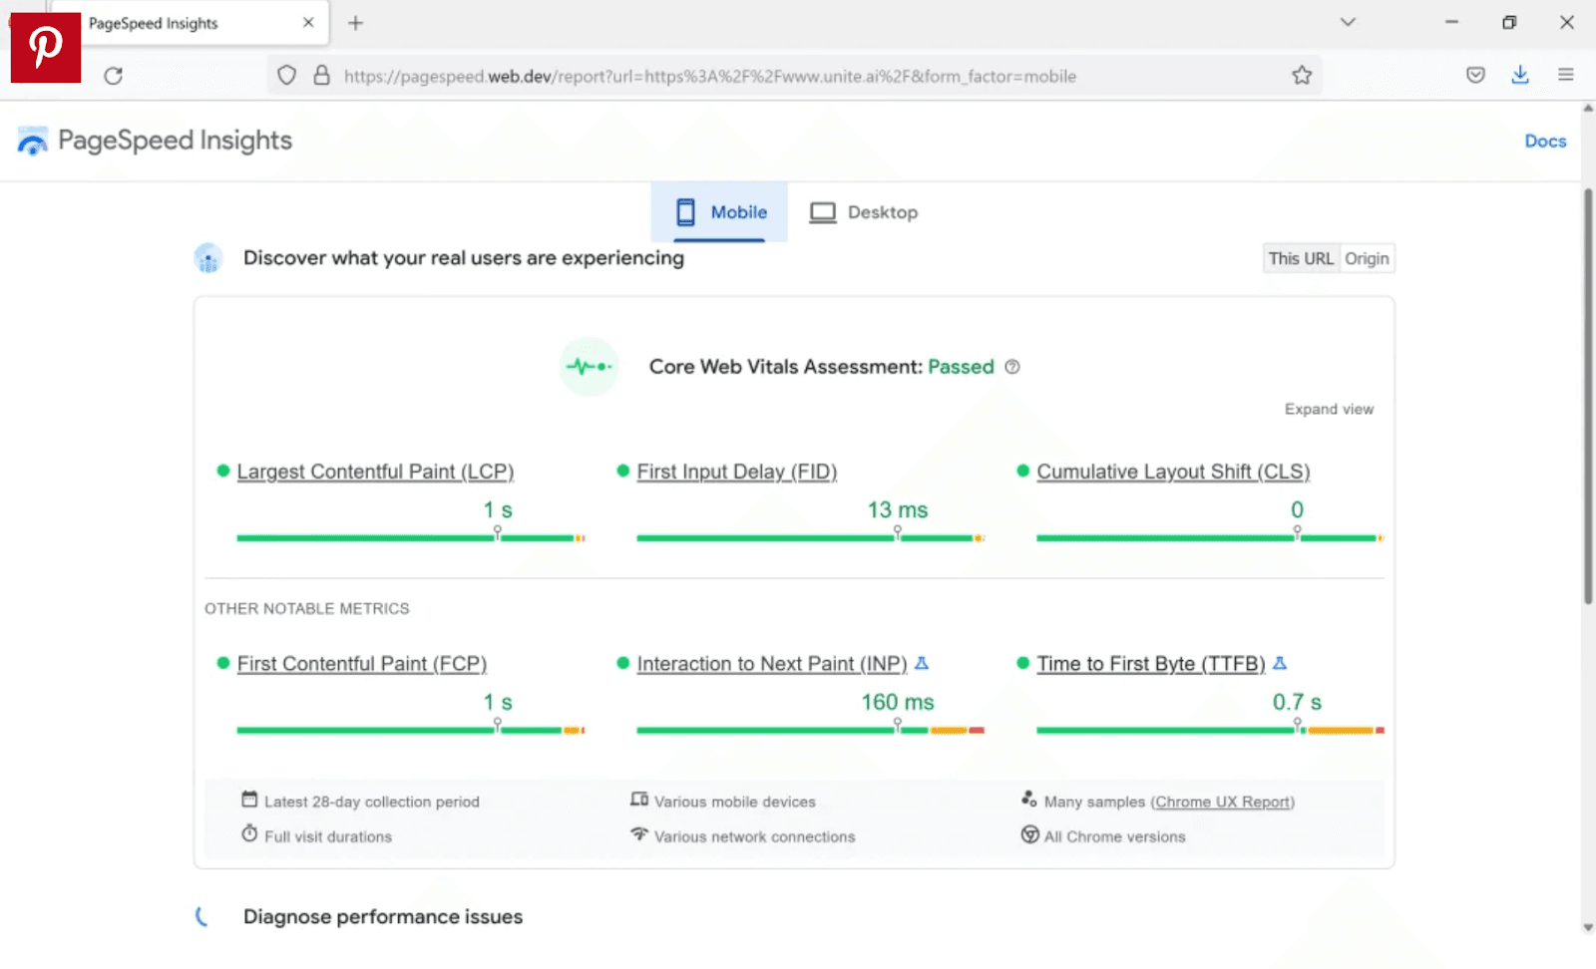Click the page vertical scrollbar

tap(1588, 396)
